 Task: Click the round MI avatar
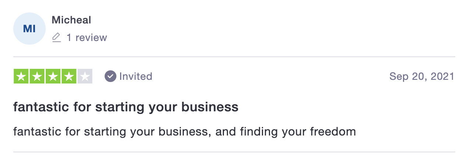click(29, 29)
